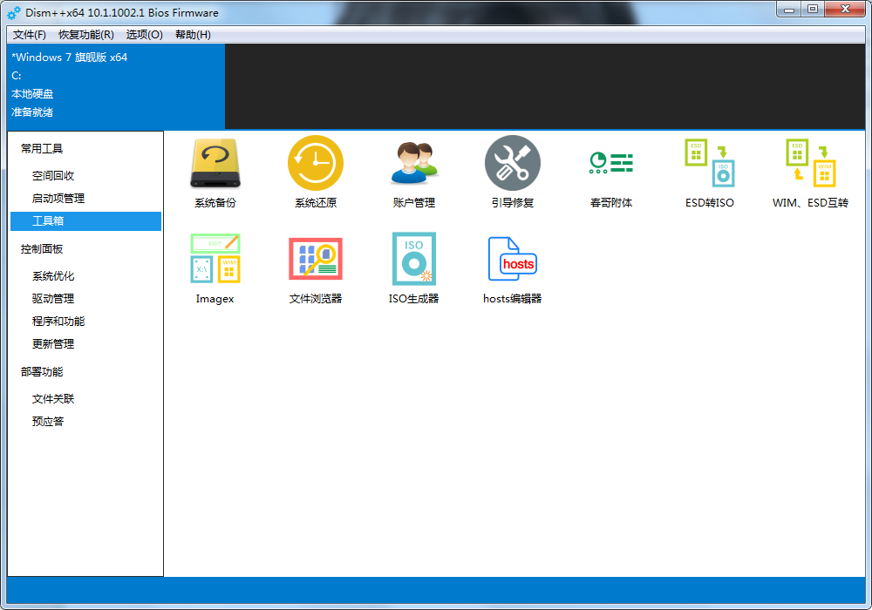Open the 文件(F) menu
This screenshot has height=610, width=872.
[x=29, y=35]
